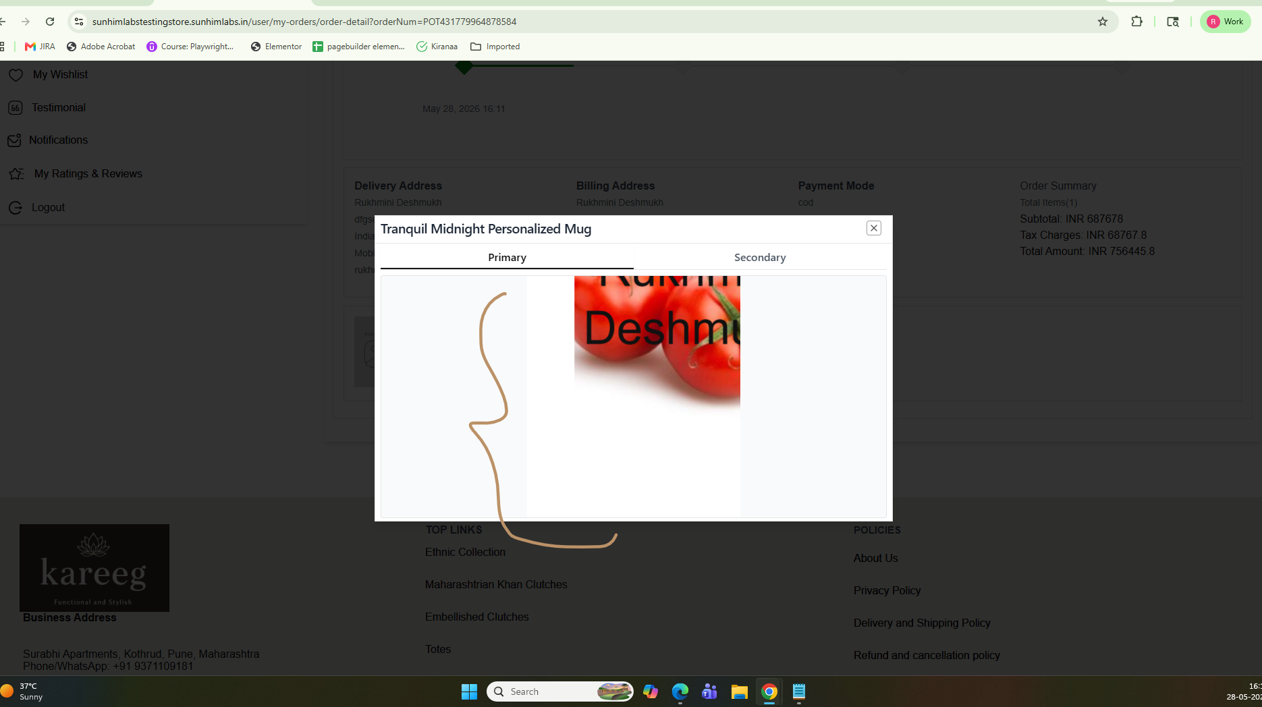Image resolution: width=1262 pixels, height=707 pixels.
Task: Click the kareeg logo in the footer
Action: coord(94,568)
